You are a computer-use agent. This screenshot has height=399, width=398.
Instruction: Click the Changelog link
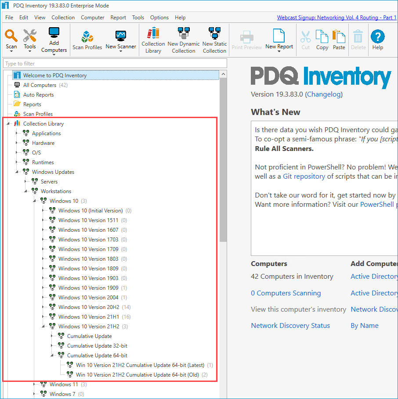(x=324, y=94)
